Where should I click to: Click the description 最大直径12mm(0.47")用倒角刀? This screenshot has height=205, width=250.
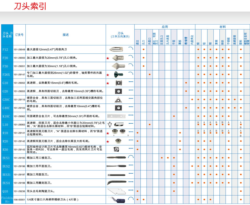(x=47, y=49)
